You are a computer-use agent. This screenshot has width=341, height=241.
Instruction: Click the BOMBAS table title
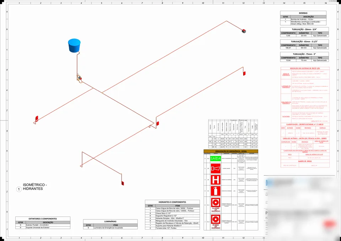(x=303, y=13)
